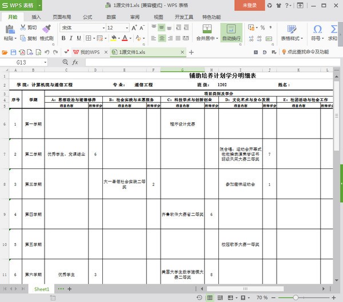Image resolution: width=343 pixels, height=302 pixels.
Task: Click the Open folder icon in quick toolbar
Action: point(5,52)
